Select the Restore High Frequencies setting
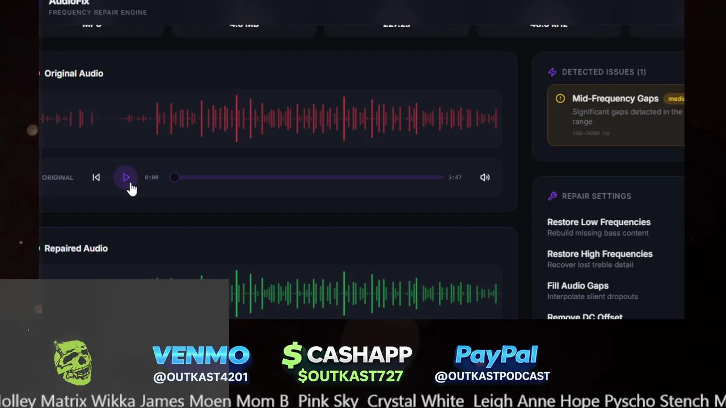The height and width of the screenshot is (408, 726). pos(600,259)
